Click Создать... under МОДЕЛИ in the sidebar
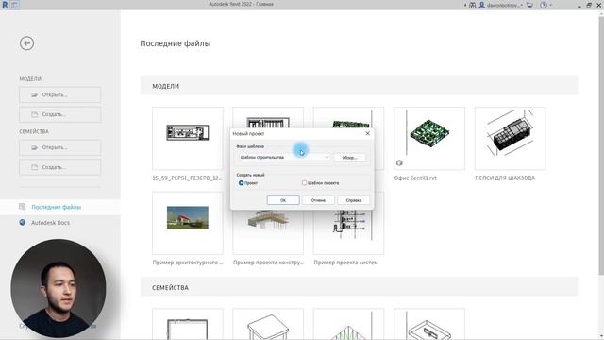604x340 pixels. point(60,114)
